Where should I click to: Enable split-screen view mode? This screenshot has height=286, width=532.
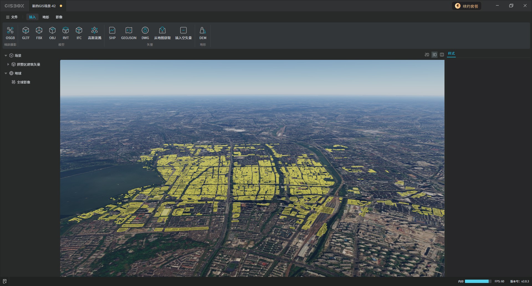(x=442, y=55)
